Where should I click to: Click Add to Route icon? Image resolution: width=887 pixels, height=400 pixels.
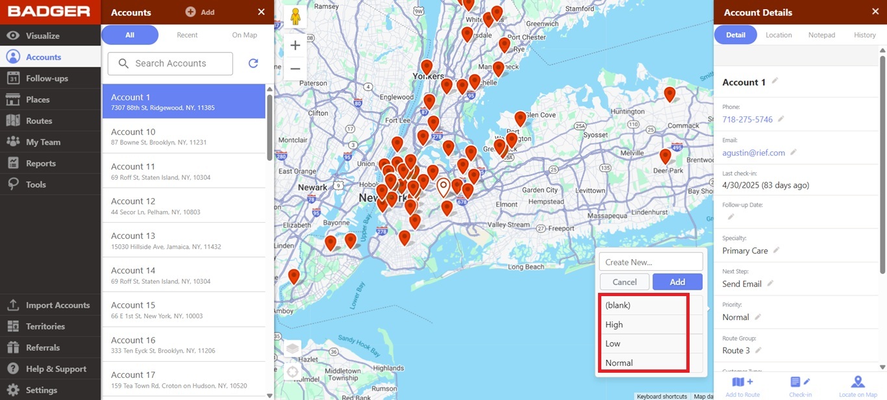tap(743, 382)
